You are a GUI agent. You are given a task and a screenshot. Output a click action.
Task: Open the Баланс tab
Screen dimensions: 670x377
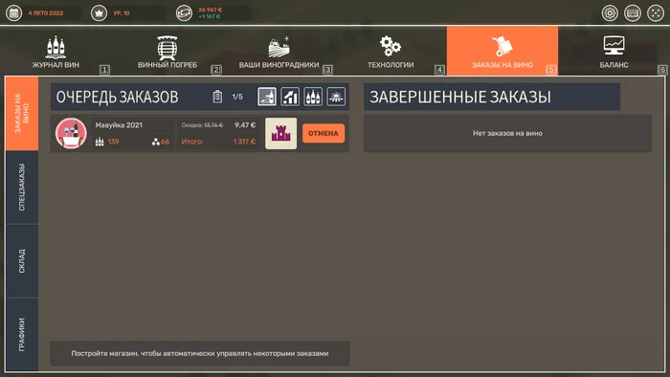tap(614, 52)
